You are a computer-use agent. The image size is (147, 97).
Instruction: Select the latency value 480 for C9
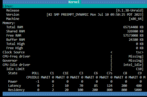[x=139, y=86]
